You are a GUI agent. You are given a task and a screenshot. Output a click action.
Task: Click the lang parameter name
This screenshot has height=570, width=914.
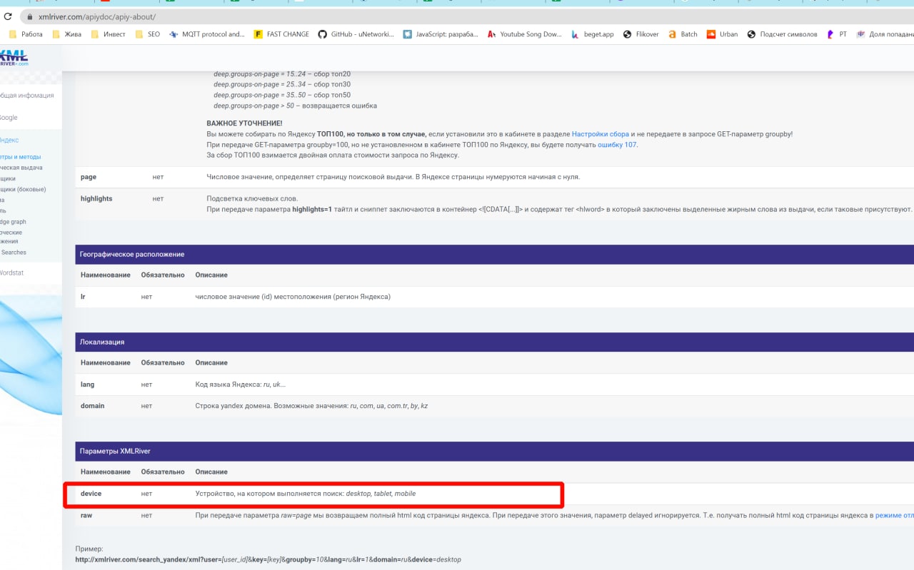pos(87,385)
